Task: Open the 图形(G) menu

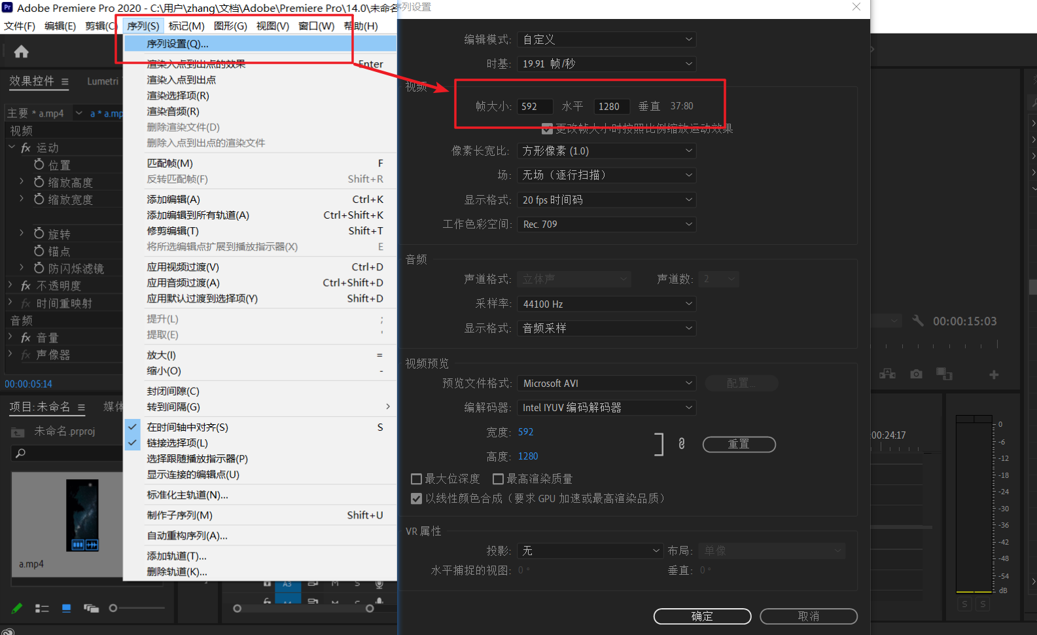Action: point(230,26)
